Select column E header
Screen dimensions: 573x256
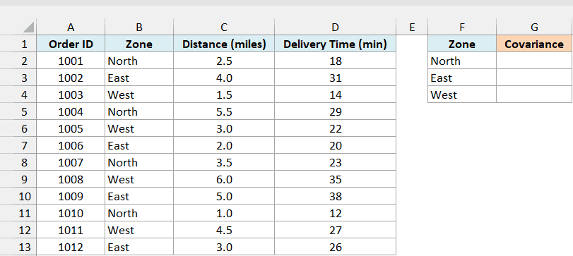tap(412, 27)
